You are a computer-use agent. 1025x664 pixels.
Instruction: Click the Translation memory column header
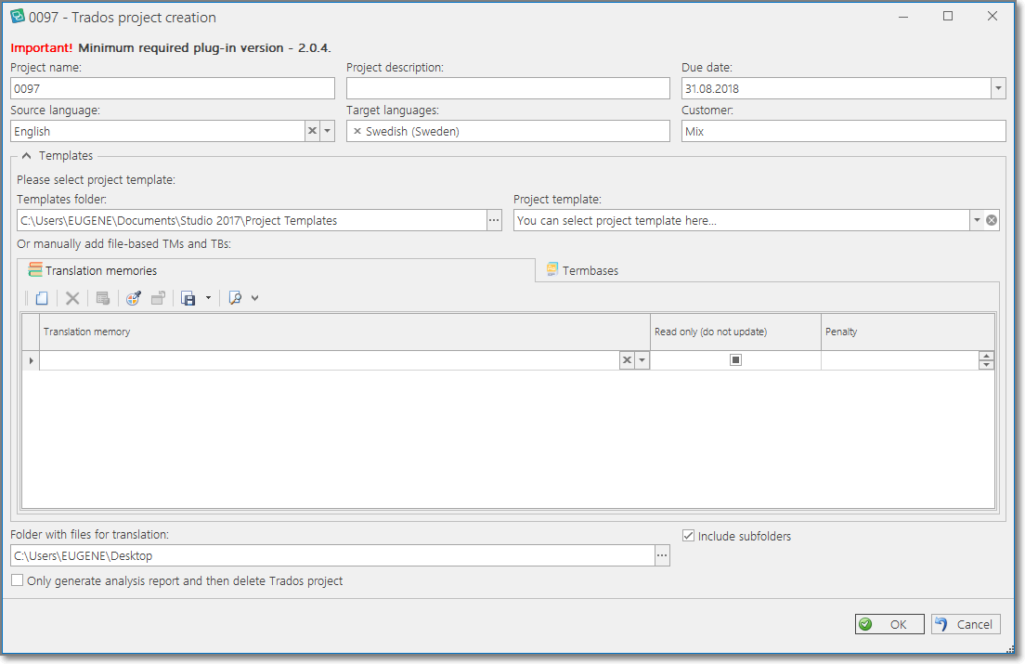344,332
